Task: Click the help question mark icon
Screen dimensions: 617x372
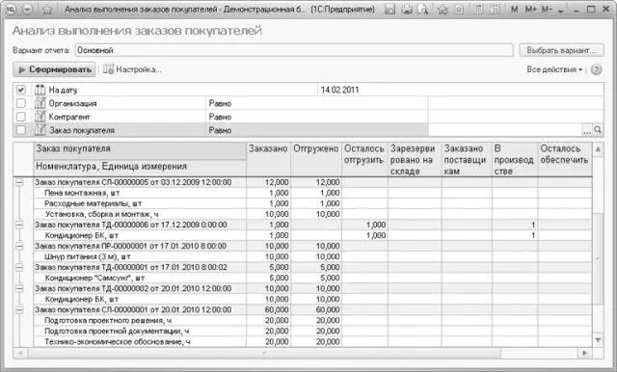Action: click(596, 69)
